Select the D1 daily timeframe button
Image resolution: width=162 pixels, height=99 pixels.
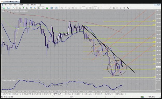click(83, 8)
